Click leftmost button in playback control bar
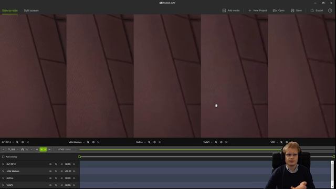Screen dimensions: 336x189 [3, 149]
